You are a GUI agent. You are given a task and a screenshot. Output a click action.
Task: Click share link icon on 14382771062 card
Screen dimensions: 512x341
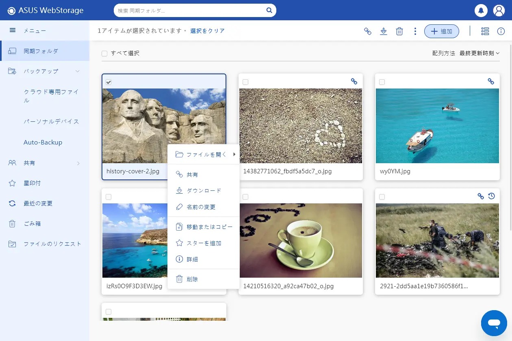point(354,82)
